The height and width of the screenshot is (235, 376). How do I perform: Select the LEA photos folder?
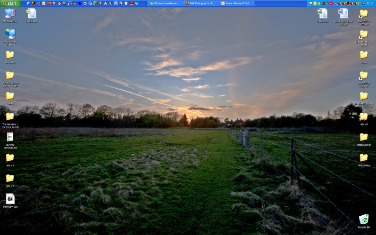(363, 158)
